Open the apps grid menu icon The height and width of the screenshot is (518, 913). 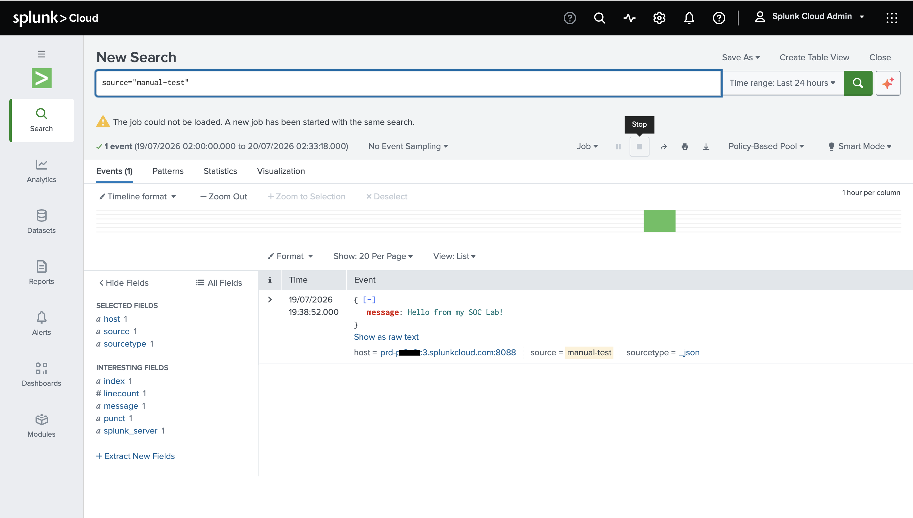[892, 18]
